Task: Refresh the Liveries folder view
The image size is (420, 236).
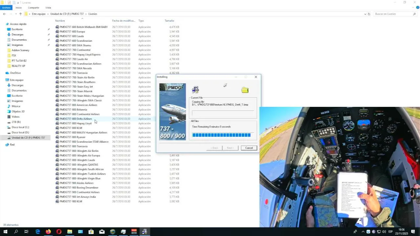Action: [x=369, y=14]
